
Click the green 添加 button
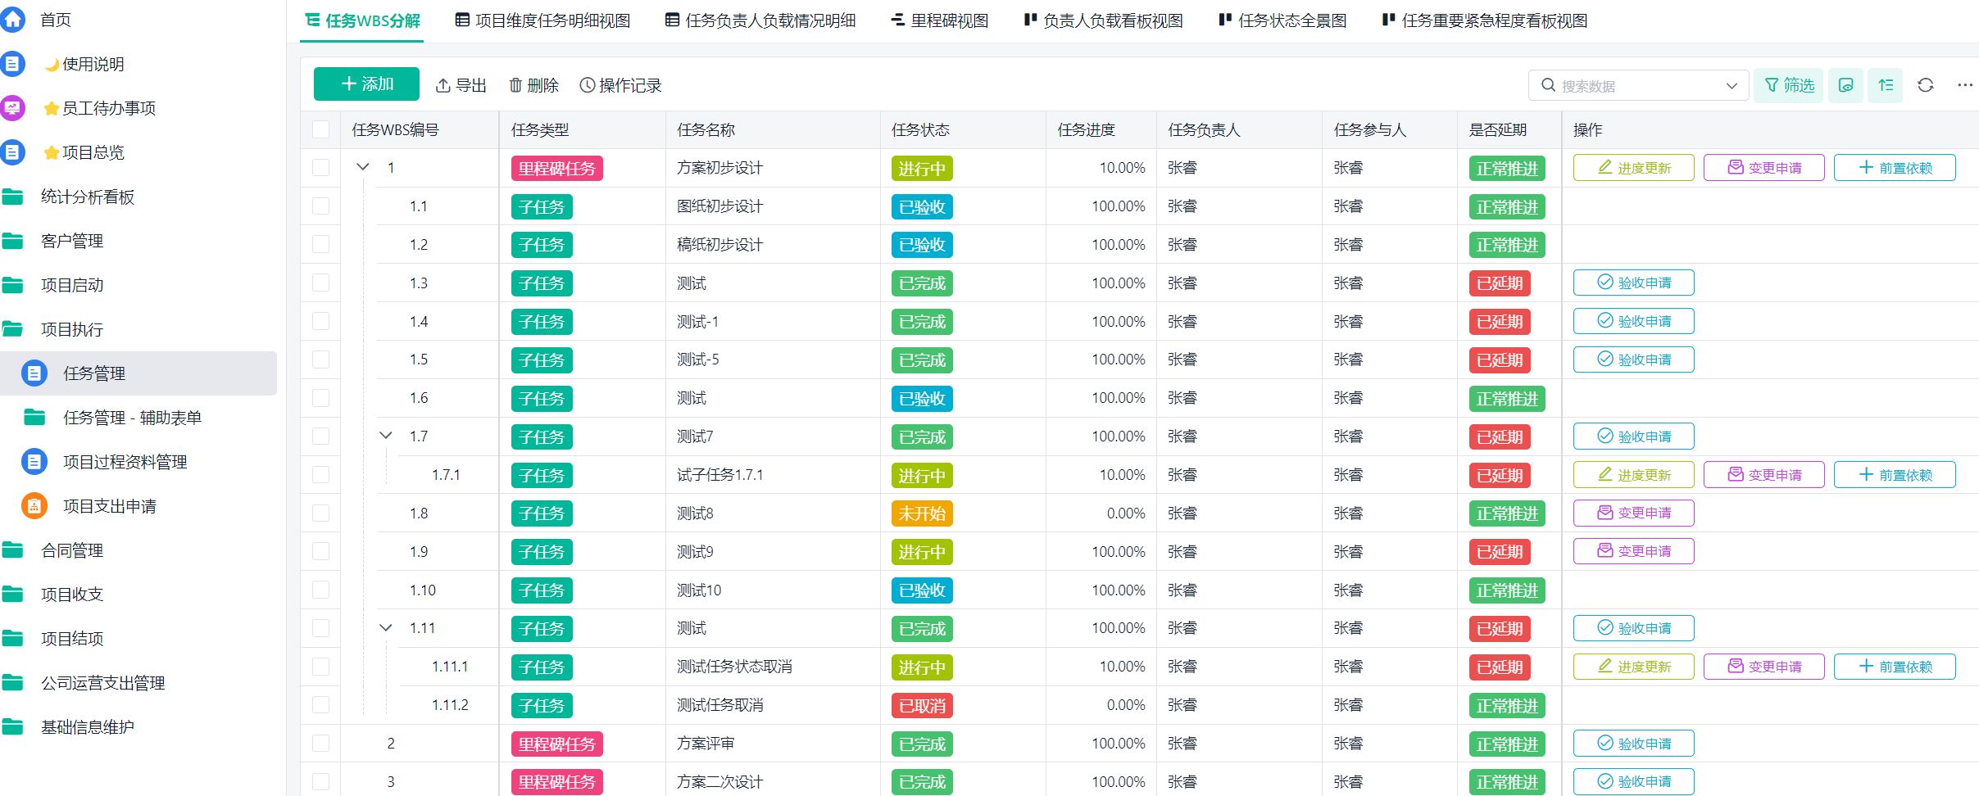tap(366, 84)
